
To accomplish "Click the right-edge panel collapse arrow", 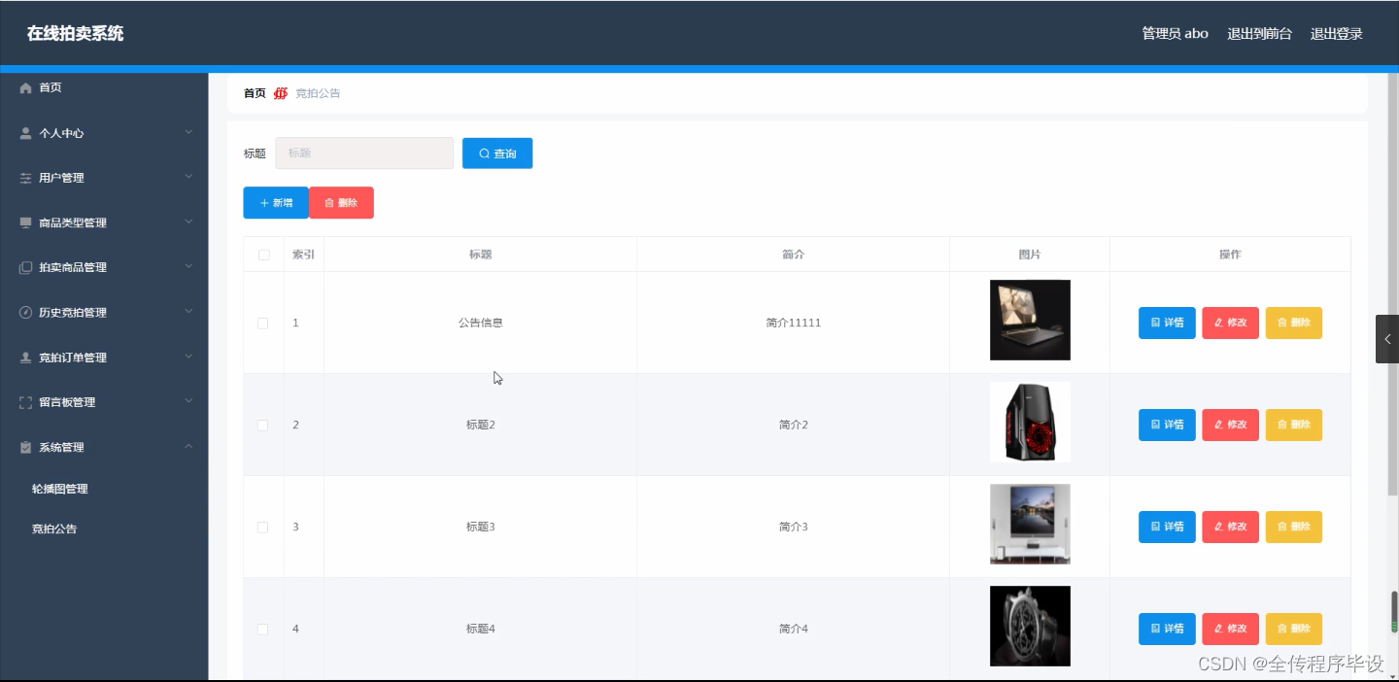I will click(x=1387, y=339).
